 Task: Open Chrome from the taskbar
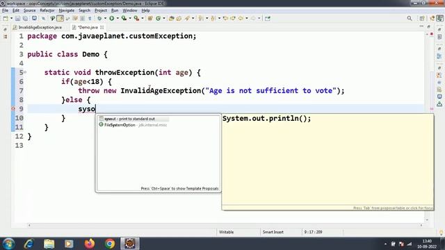click(110, 244)
